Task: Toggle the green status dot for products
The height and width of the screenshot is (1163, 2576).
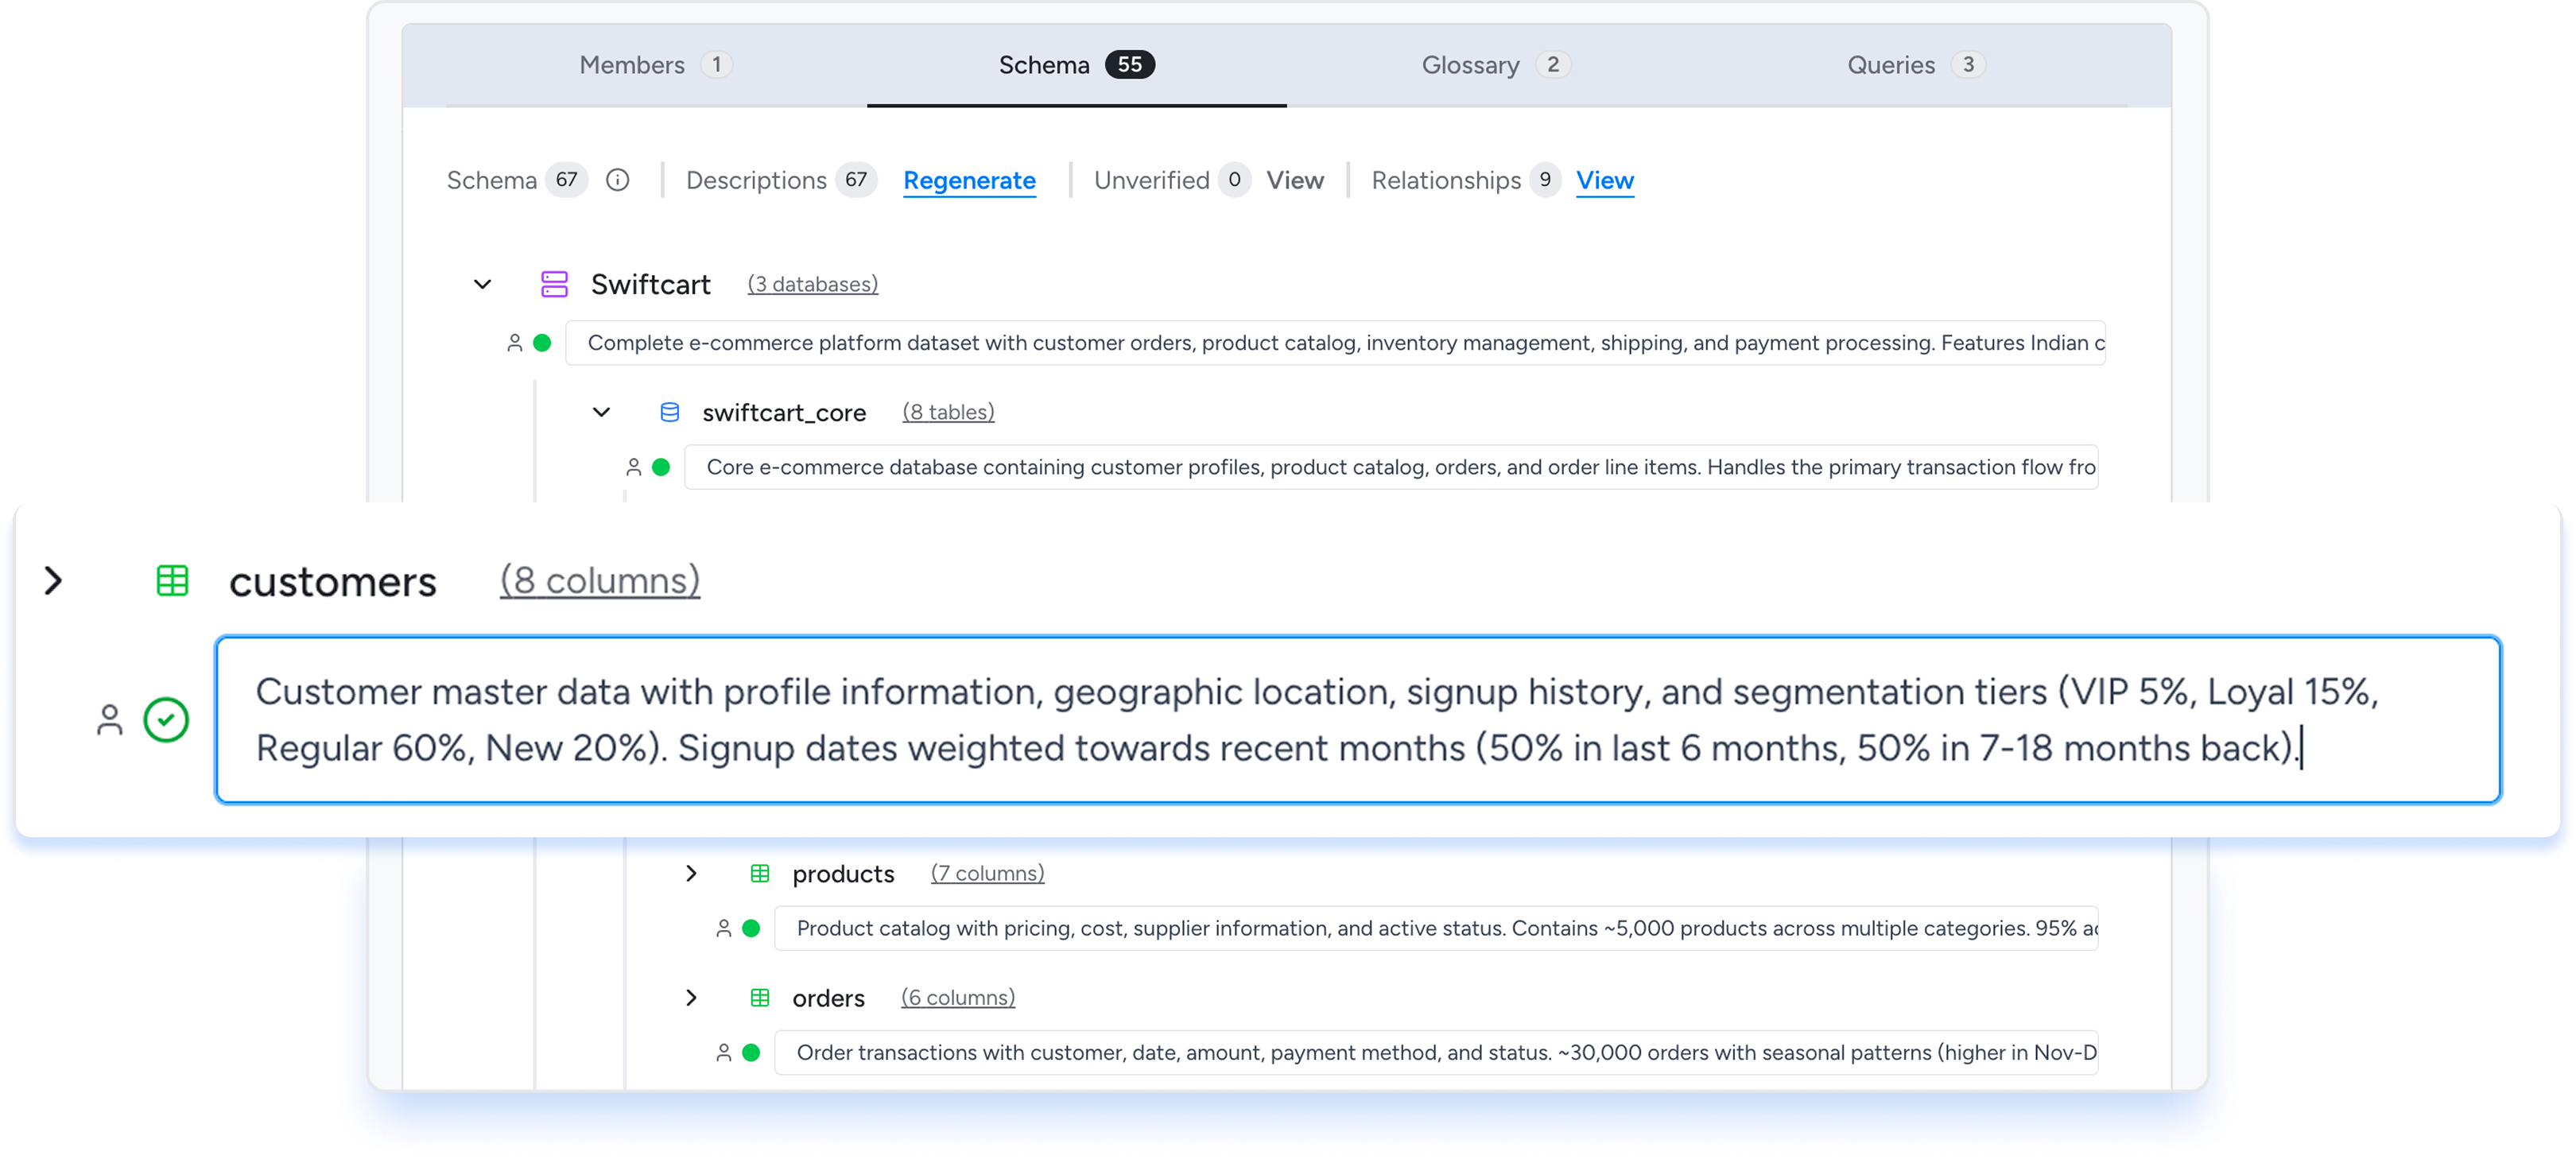Action: point(751,928)
